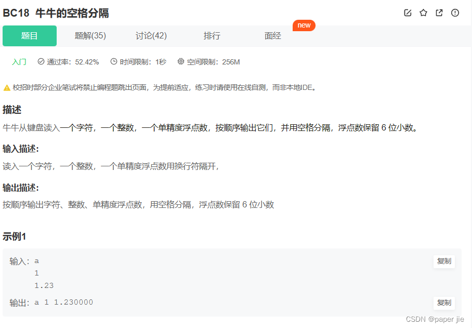Click the 入门 difficulty label

pyautogui.click(x=19, y=62)
